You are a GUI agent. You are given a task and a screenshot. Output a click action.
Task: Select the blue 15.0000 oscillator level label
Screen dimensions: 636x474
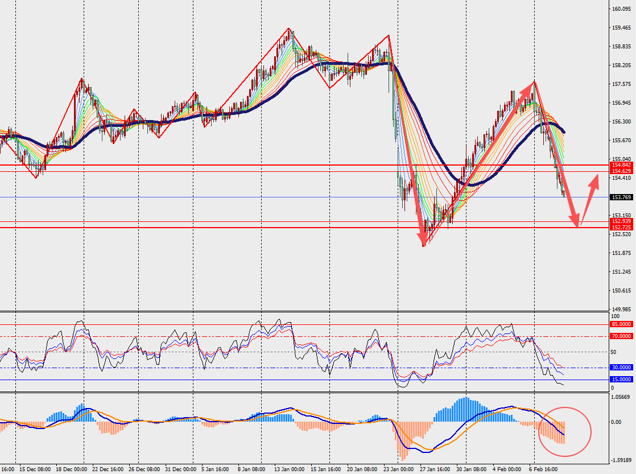(x=621, y=380)
